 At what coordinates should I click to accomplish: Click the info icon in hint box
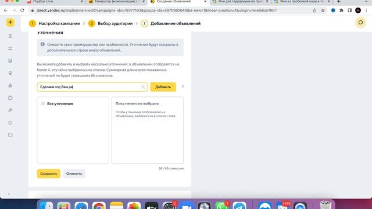point(42,44)
